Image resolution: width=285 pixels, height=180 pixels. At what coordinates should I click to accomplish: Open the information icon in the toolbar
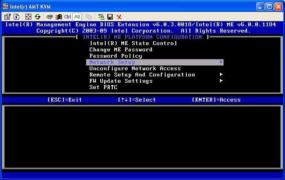click(x=16, y=17)
